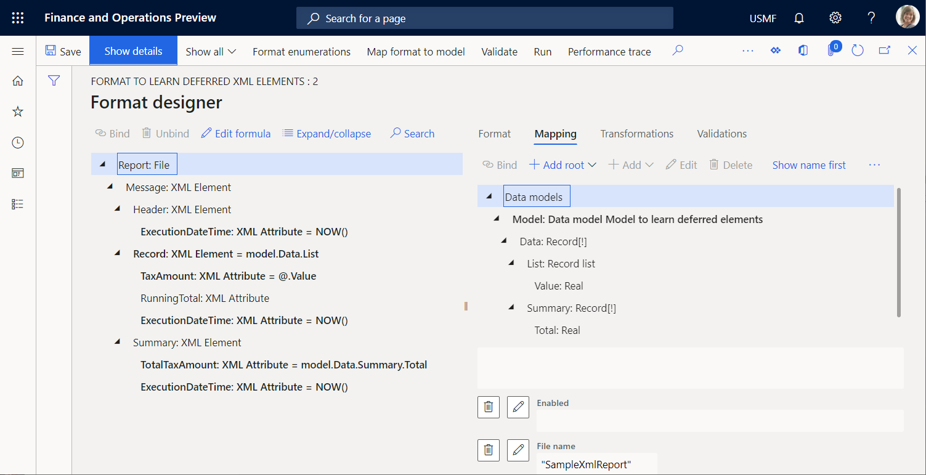Open the favorites star in the navigation sidebar
This screenshot has height=475, width=926.
pyautogui.click(x=17, y=112)
